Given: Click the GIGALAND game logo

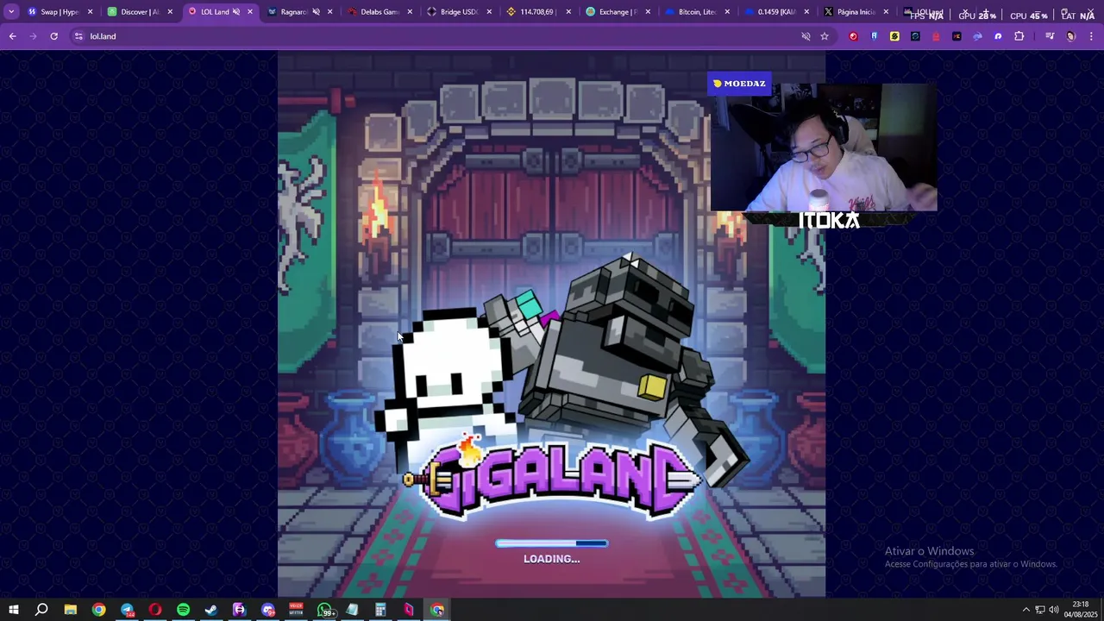Looking at the screenshot, I should click(x=552, y=479).
